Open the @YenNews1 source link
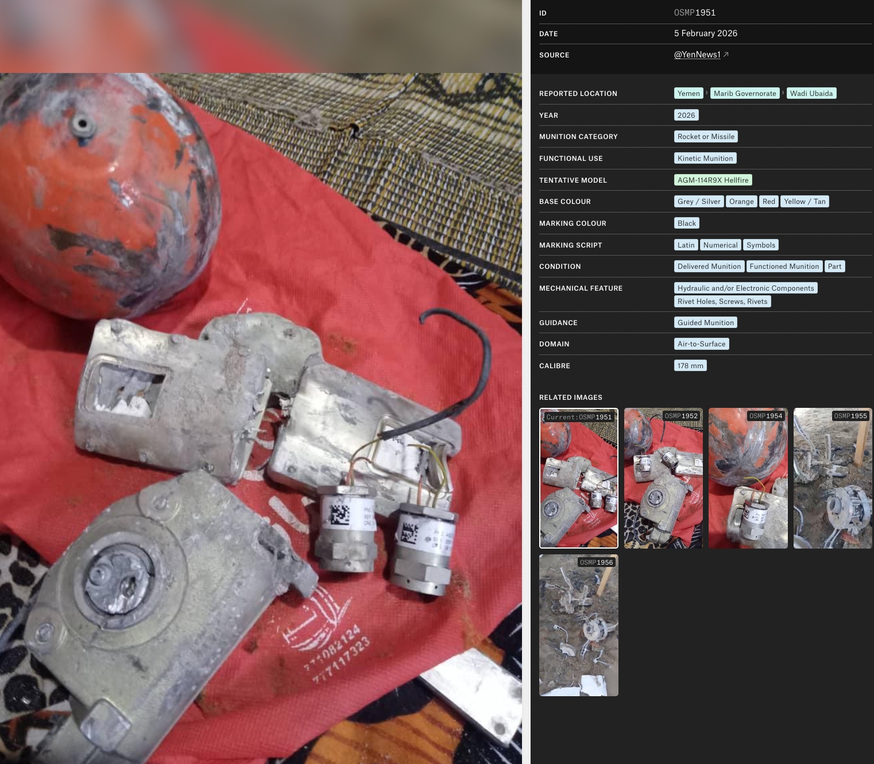 click(x=697, y=55)
